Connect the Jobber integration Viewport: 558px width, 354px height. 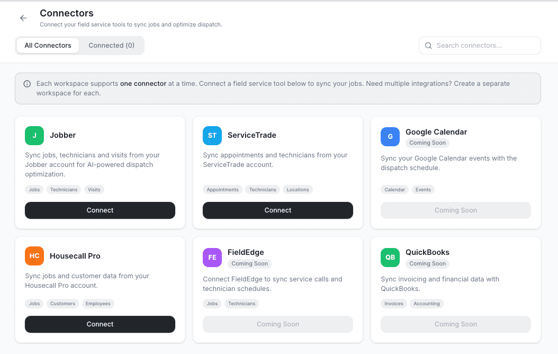coord(100,210)
